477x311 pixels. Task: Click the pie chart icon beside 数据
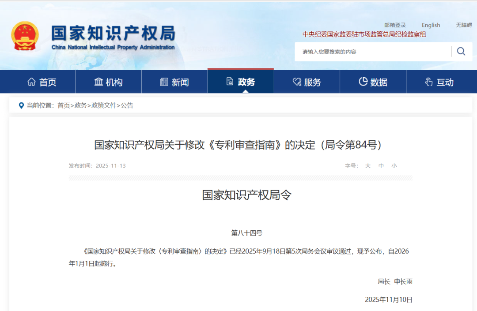(x=363, y=82)
